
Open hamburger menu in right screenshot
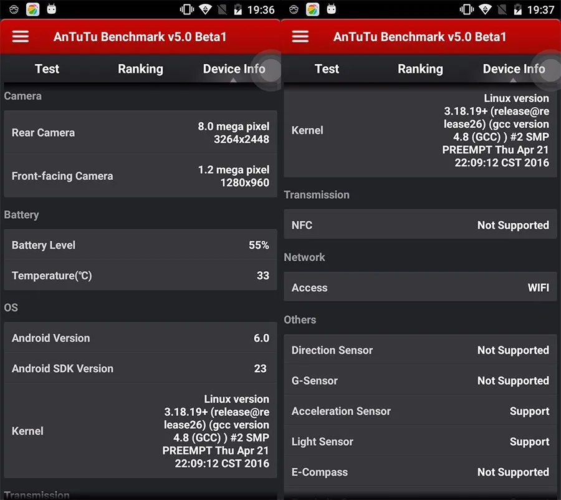tap(300, 37)
